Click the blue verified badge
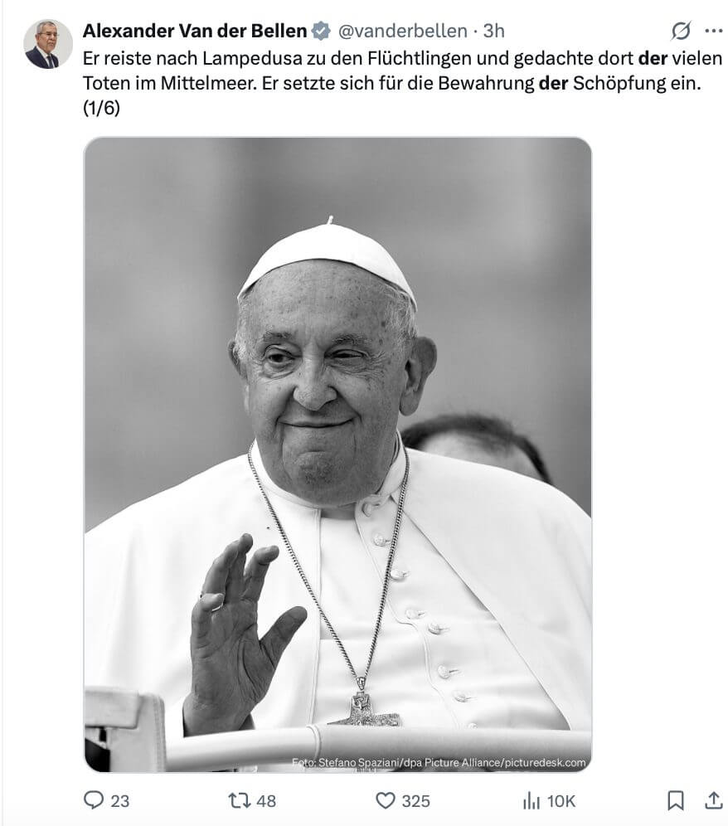728x826 pixels. coord(320,31)
